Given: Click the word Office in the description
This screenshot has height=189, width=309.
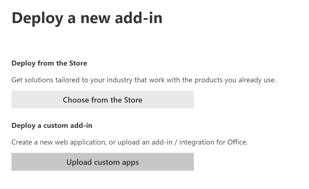Looking at the screenshot, I should click(x=237, y=142).
